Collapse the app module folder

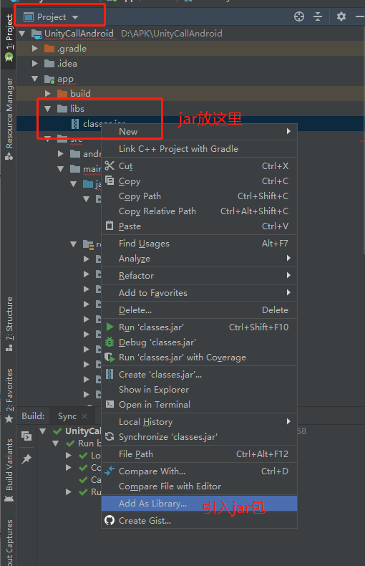pos(35,79)
